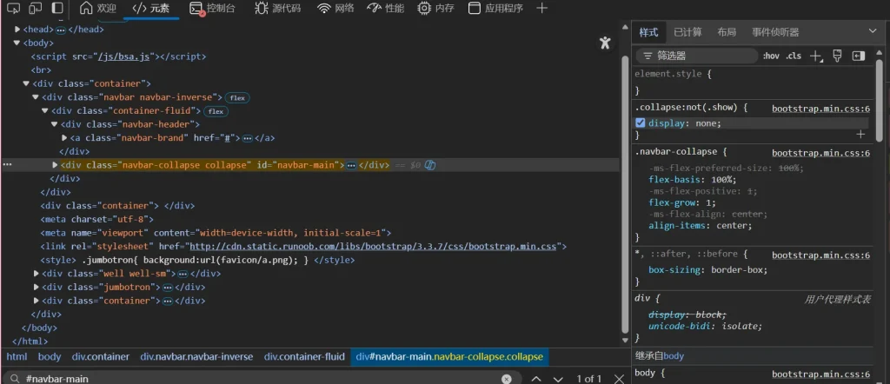Clear the #navbar-main search text
The width and height of the screenshot is (890, 384).
tap(507, 379)
